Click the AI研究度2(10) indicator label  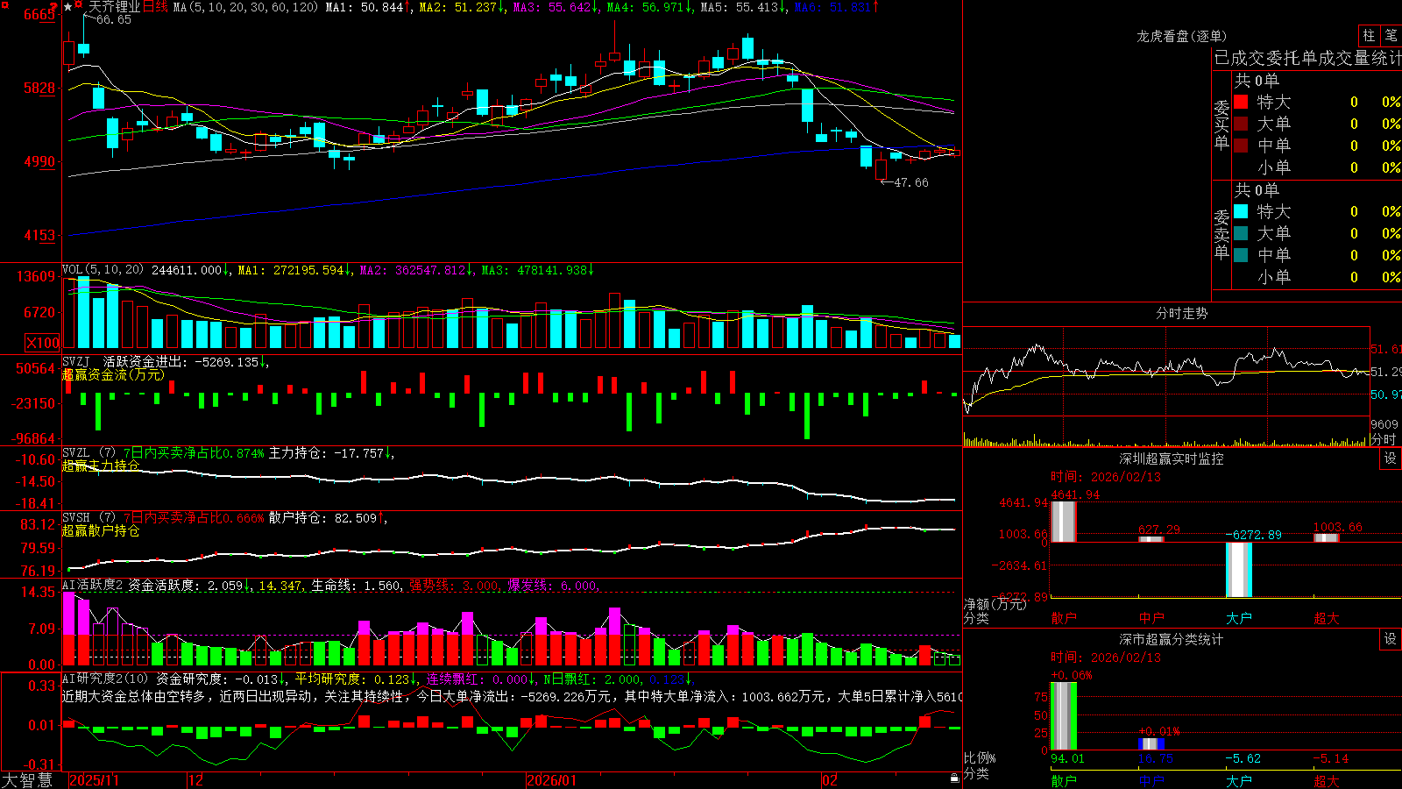click(x=105, y=679)
